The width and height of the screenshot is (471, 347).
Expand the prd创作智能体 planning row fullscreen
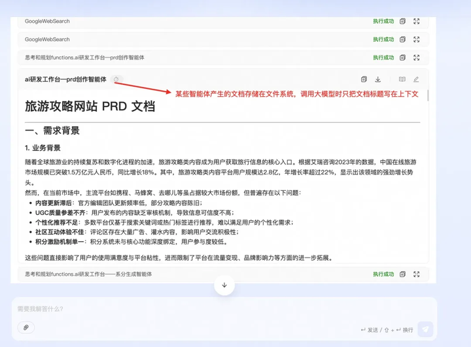pos(416,58)
